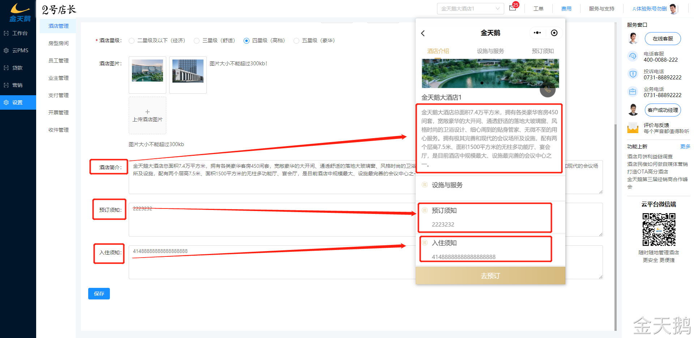Open 工单 in the top bar
694x338 pixels.
(538, 9)
